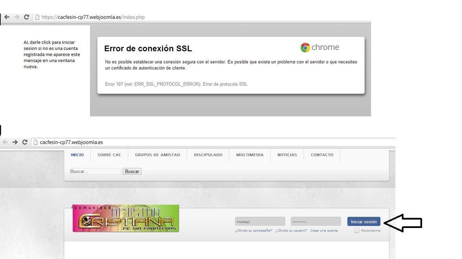Focus the masked password field

(x=316, y=222)
